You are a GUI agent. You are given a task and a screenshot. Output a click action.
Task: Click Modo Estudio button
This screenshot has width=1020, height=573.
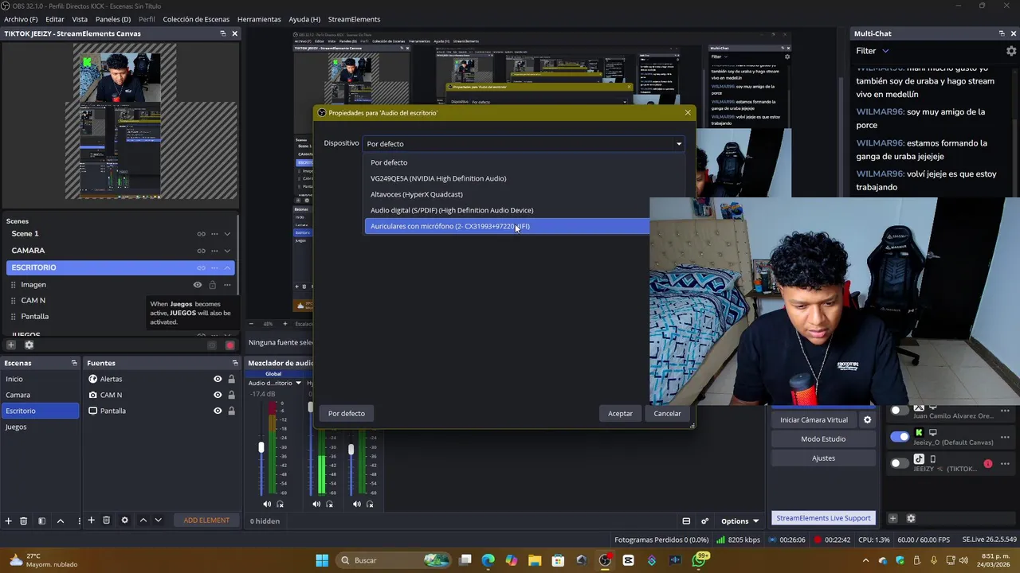pyautogui.click(x=823, y=439)
